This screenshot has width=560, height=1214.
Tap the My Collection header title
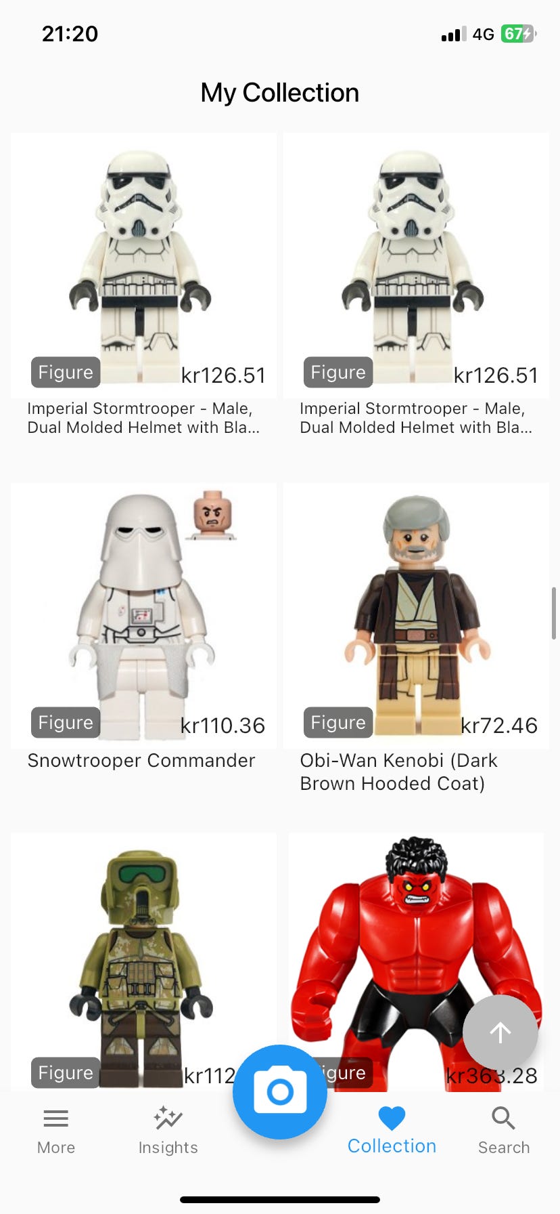(x=280, y=93)
